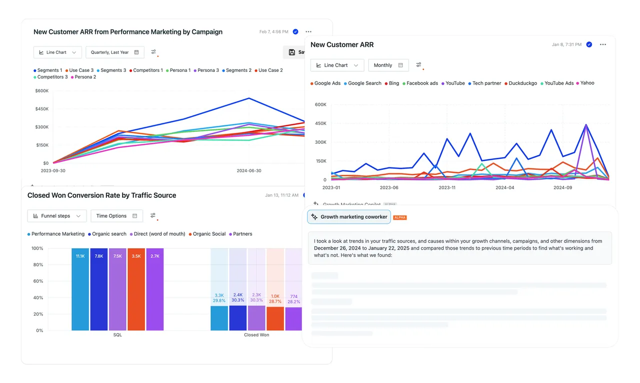This screenshot has height=383, width=640.
Task: Click the 29.8% Closed Won bar
Action: coord(219,318)
